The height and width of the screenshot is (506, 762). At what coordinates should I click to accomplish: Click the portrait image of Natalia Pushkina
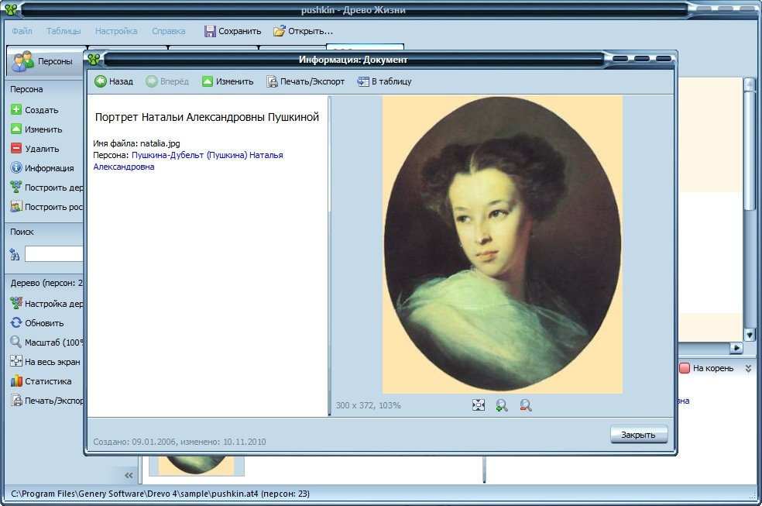point(503,244)
